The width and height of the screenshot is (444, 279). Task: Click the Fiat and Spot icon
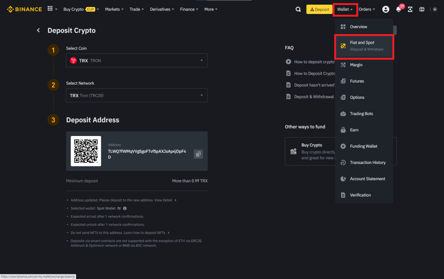point(343,46)
